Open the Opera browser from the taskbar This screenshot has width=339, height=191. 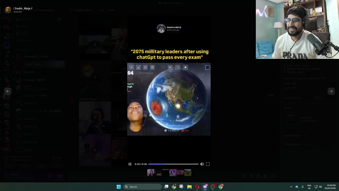click(197, 187)
